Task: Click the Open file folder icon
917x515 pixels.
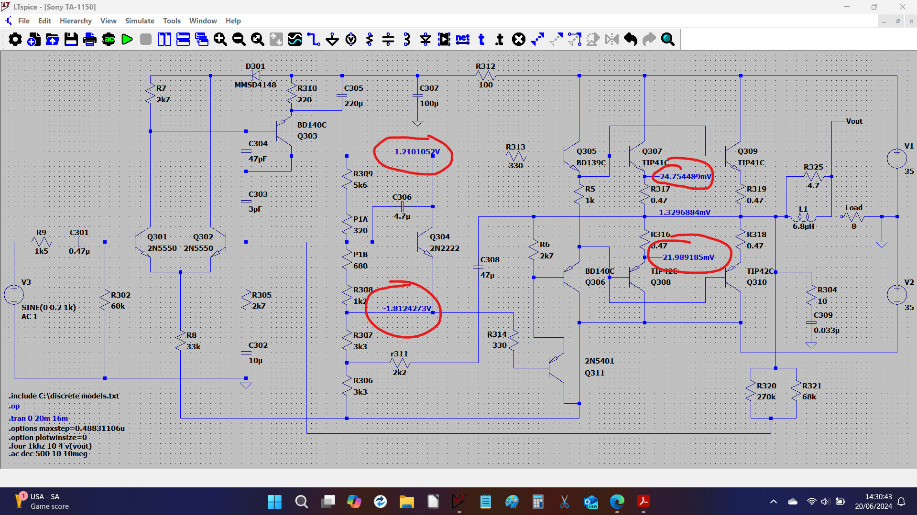Action: (x=53, y=39)
